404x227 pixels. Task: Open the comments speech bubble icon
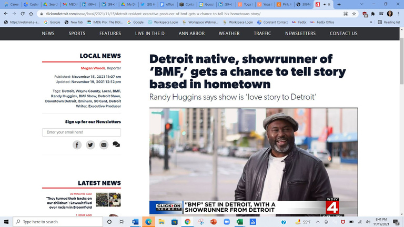click(116, 145)
